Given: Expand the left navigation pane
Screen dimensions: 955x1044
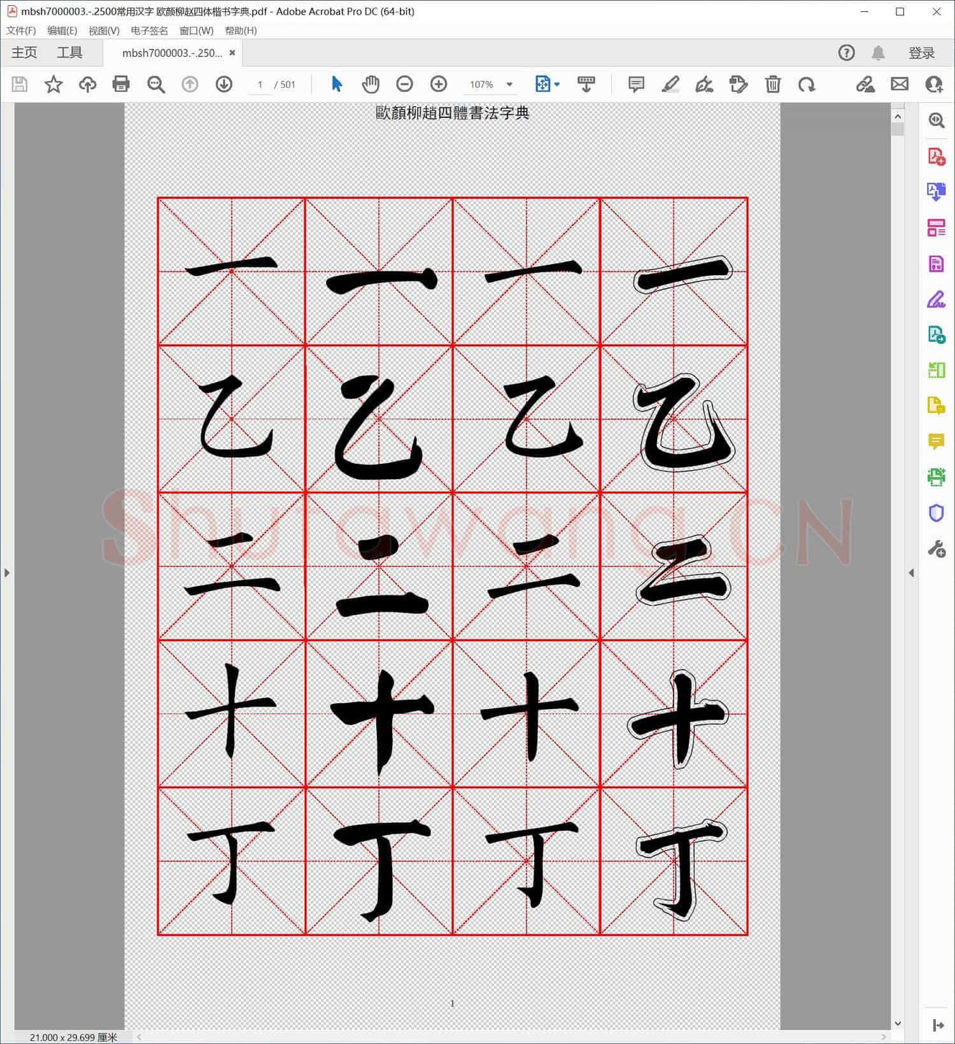Looking at the screenshot, I should [7, 573].
